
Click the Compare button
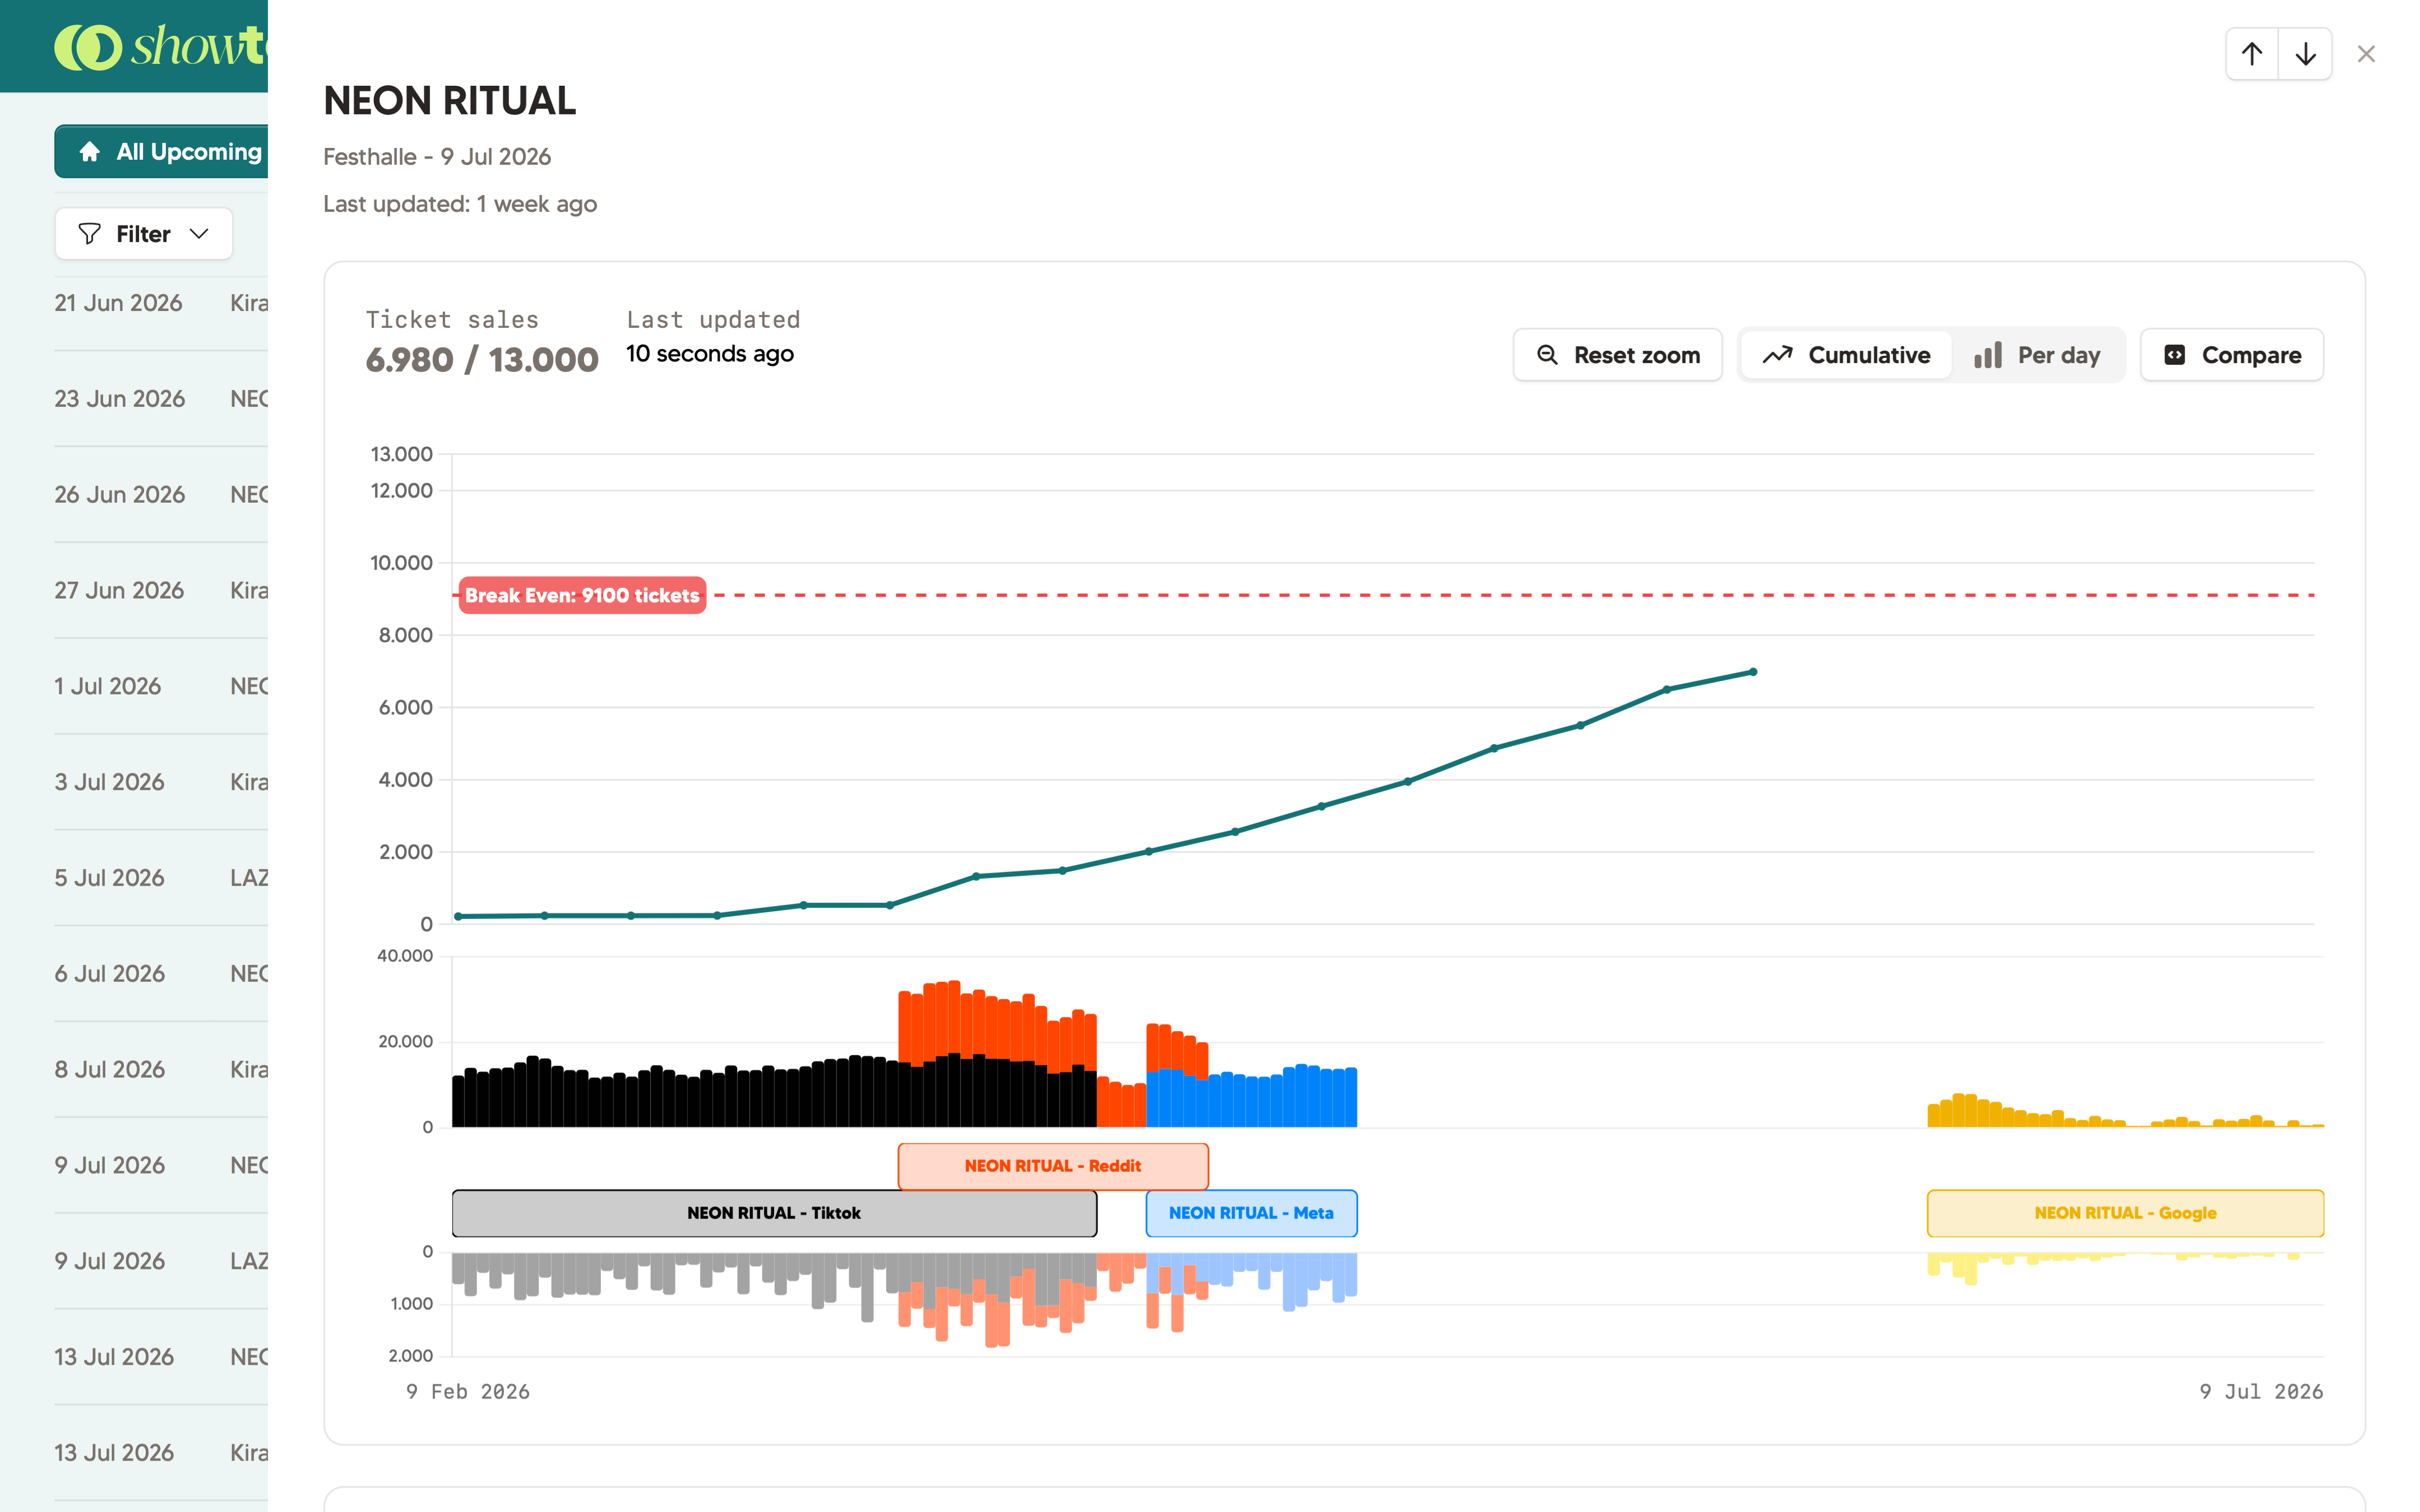pos(2231,355)
